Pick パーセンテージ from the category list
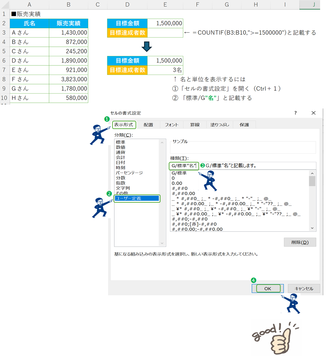Viewport: 328px width, 356px height. 129,173
